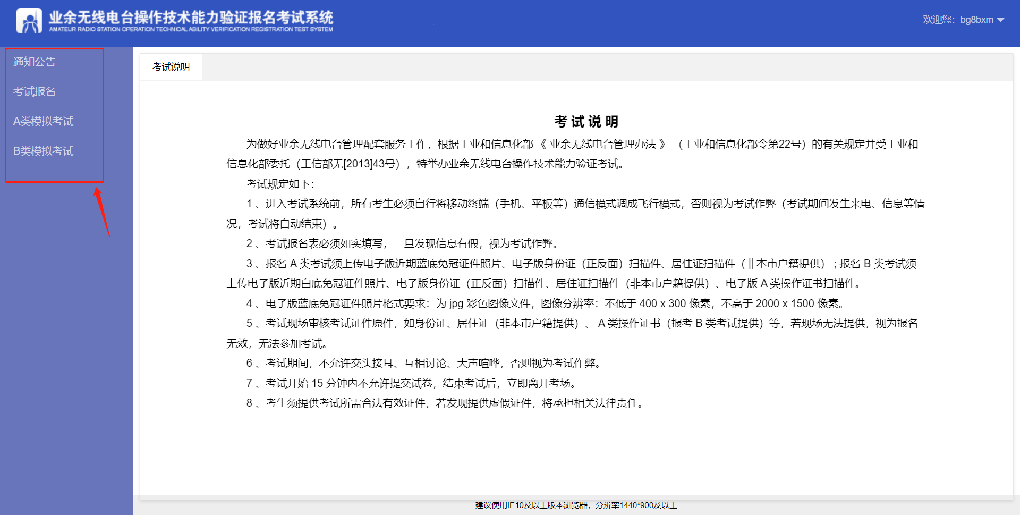This screenshot has width=1020, height=515.
Task: Click the amateur radio system logo icon
Action: (x=29, y=21)
